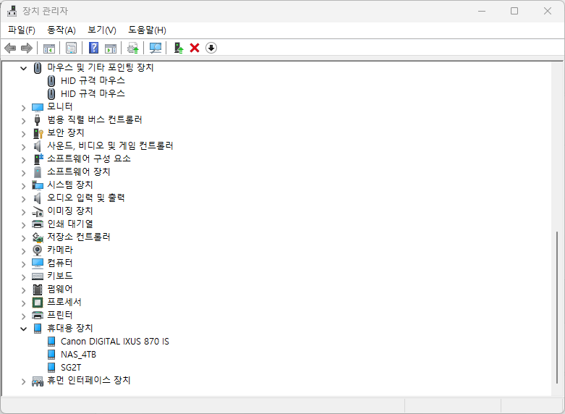The height and width of the screenshot is (414, 565).
Task: Open the 동작(A) menu
Action: tap(61, 30)
